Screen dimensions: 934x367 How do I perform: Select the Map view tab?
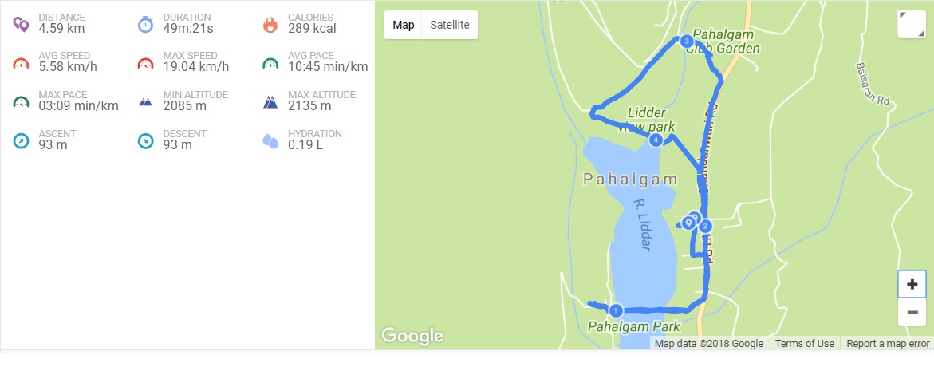[404, 25]
